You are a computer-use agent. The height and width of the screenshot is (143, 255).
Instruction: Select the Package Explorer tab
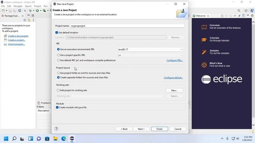[12, 16]
